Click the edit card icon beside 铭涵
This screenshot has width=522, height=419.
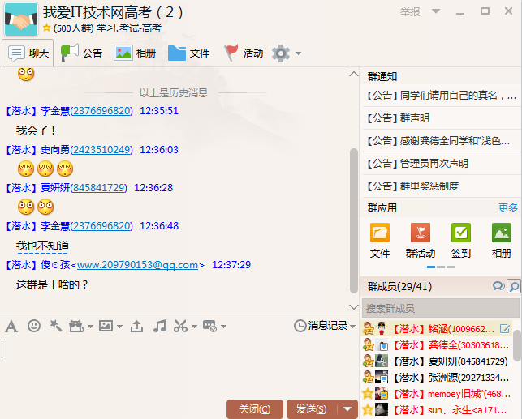[x=505, y=329]
